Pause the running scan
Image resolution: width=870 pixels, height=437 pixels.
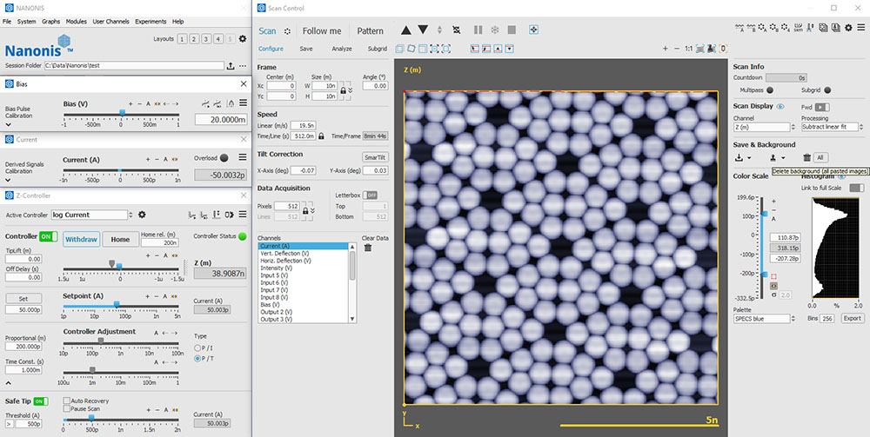pyautogui.click(x=478, y=30)
